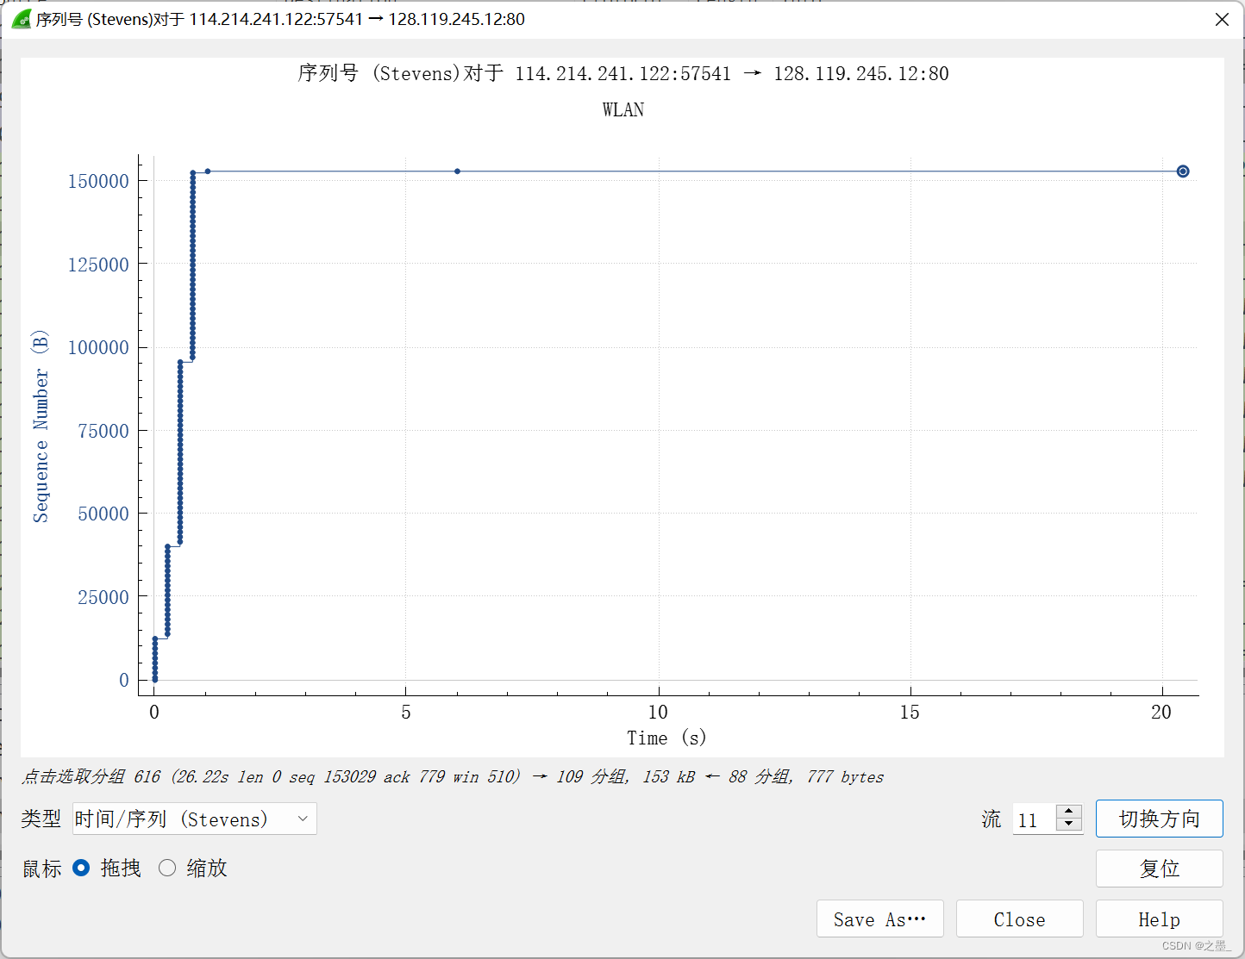Click the 25000 y-axis tick label

click(103, 597)
